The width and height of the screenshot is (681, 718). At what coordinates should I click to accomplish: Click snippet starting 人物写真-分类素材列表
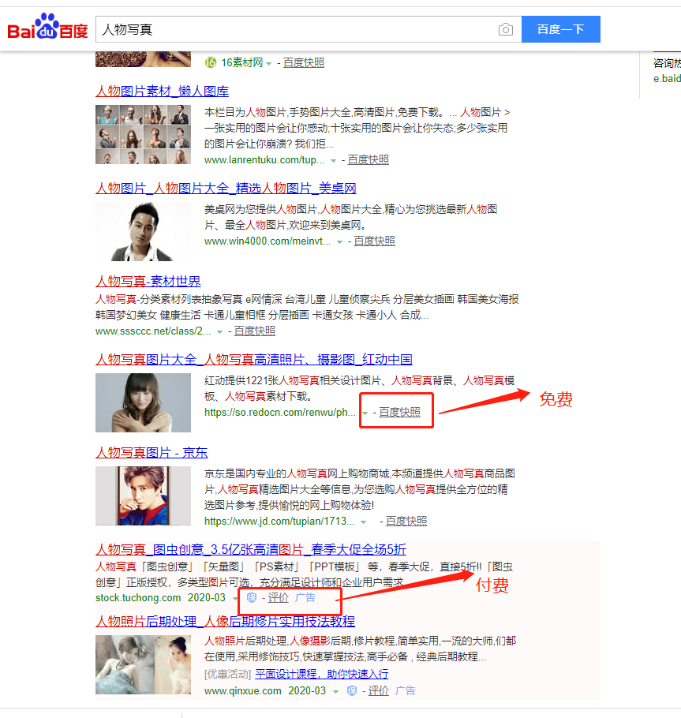307,307
